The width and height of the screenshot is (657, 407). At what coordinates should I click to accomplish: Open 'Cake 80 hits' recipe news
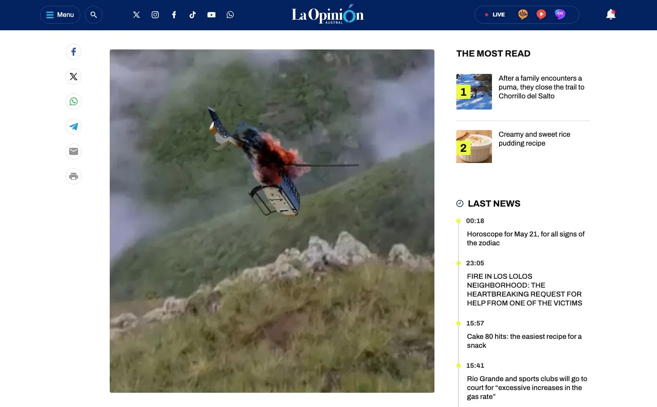coord(525,341)
